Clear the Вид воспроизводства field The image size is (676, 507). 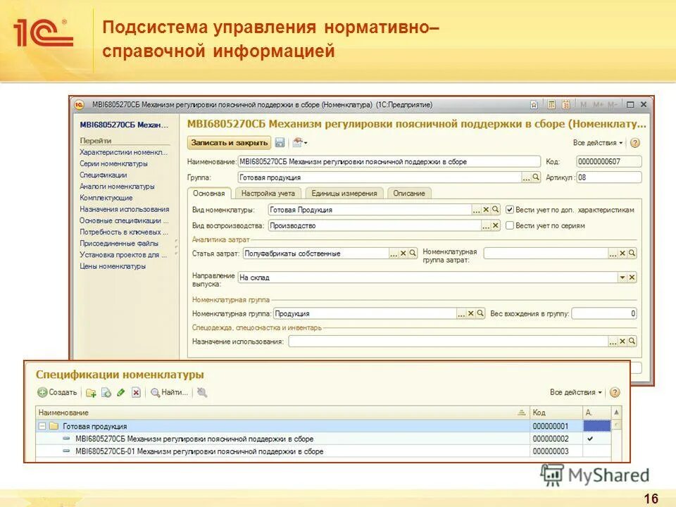tap(495, 225)
